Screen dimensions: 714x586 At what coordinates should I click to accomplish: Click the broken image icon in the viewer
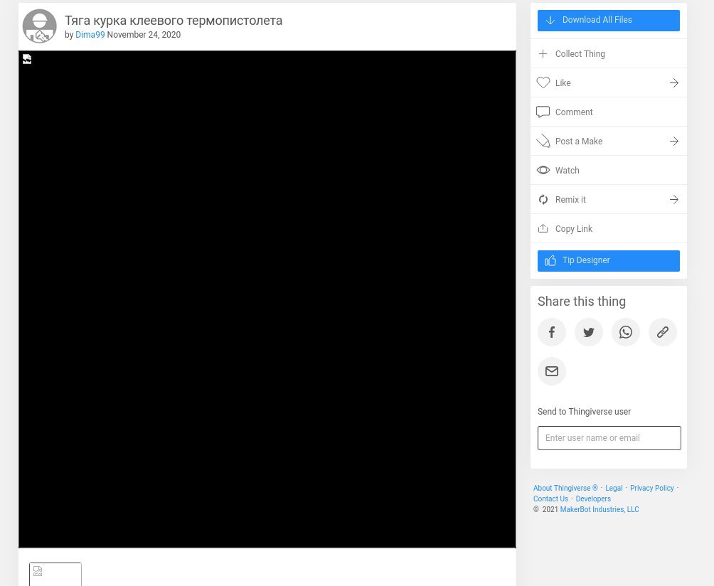pyautogui.click(x=27, y=59)
